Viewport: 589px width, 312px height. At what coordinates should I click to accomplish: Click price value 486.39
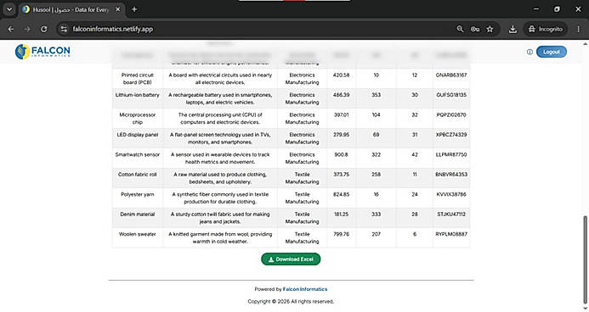coord(341,95)
